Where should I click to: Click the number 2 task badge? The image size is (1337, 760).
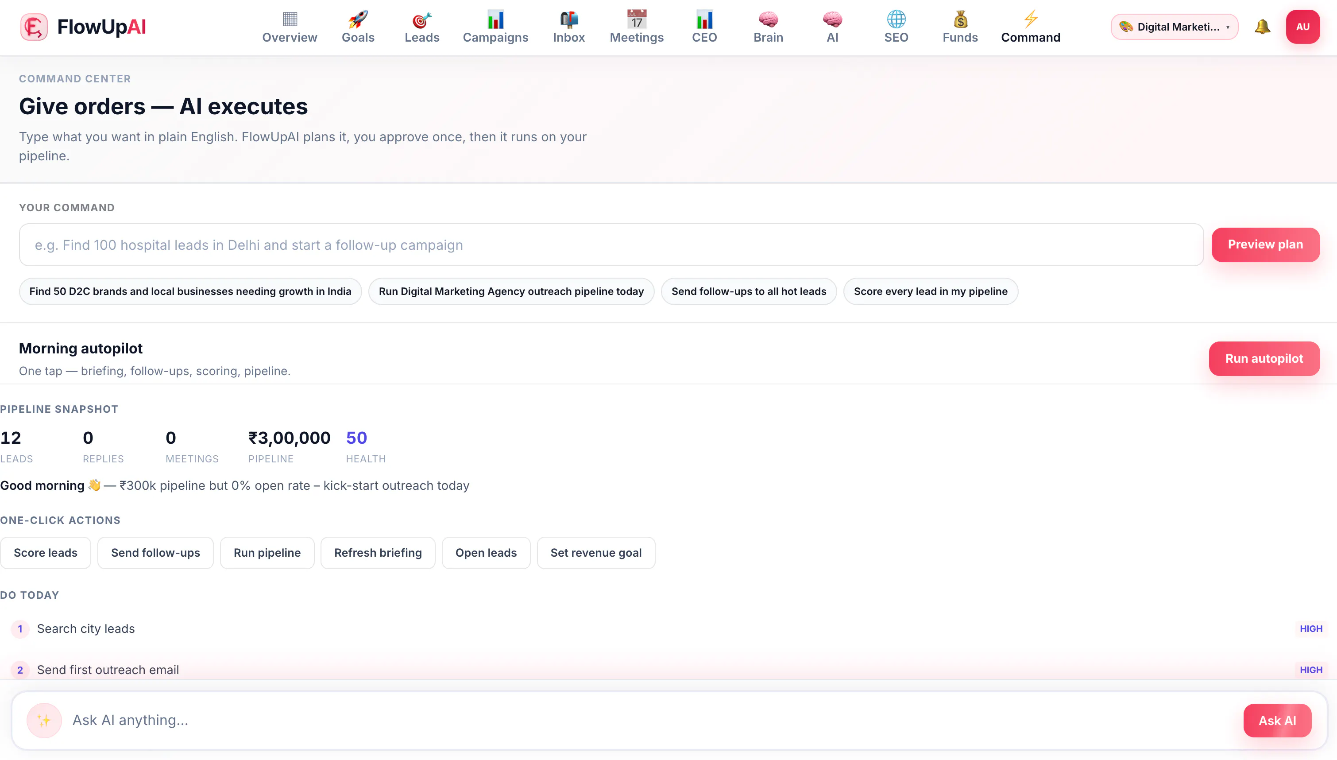[20, 670]
